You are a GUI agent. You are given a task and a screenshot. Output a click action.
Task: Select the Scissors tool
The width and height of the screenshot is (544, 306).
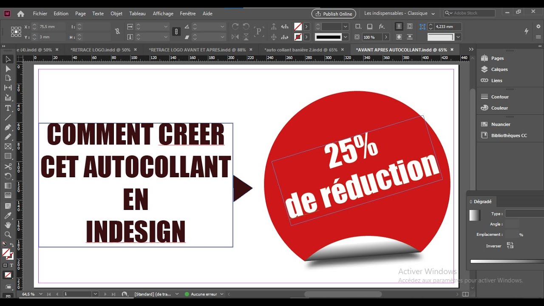tap(8, 167)
